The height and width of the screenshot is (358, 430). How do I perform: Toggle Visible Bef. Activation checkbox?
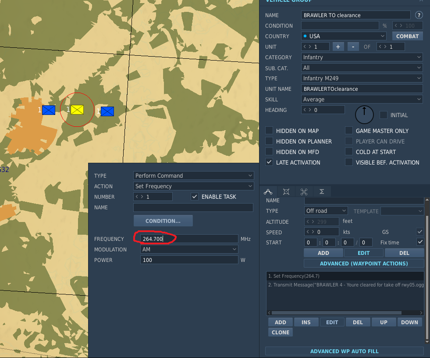click(x=349, y=162)
